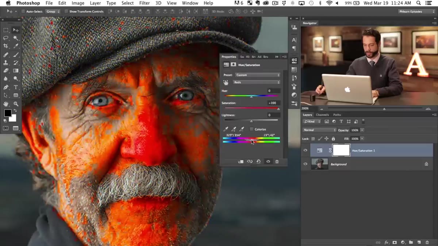Select the Blur tool
Image resolution: width=438 pixels, height=246 pixels.
[6, 79]
